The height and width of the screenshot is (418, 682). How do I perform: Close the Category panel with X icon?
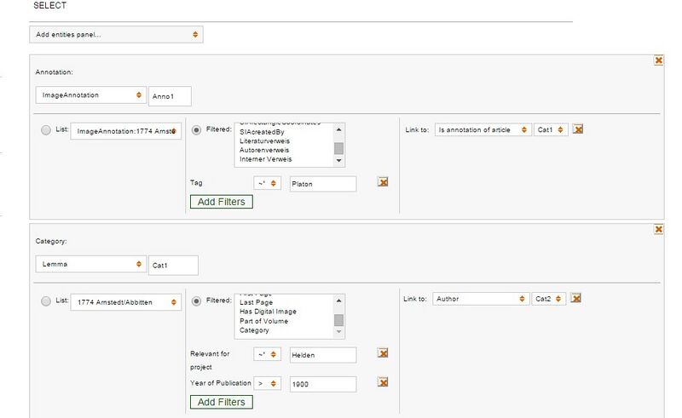(658, 229)
